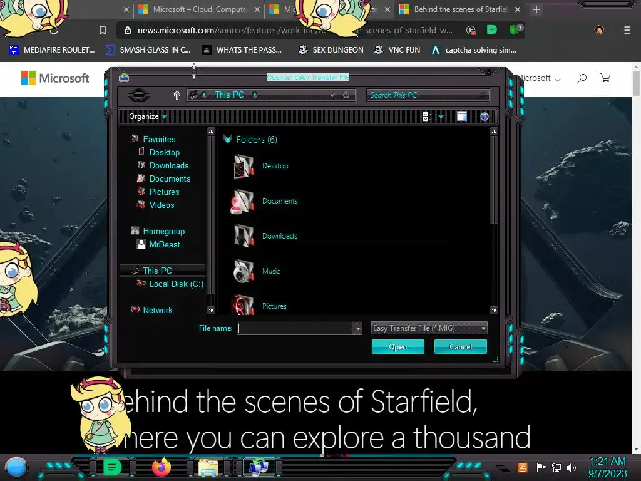Click the dialog title bar app icon
Image resolution: width=641 pixels, height=481 pixels.
[x=124, y=77]
